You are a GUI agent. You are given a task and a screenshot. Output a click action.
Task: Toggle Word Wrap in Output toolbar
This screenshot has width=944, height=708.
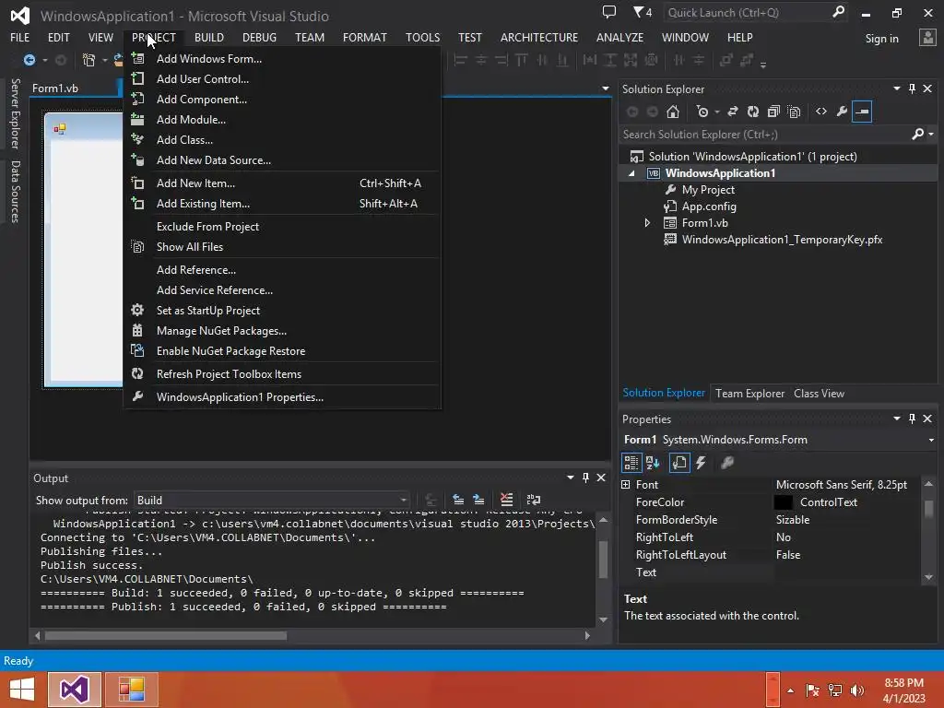pos(534,500)
